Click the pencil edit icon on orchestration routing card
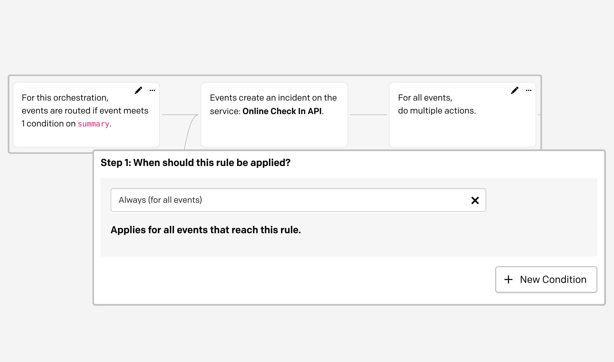This screenshot has height=362, width=614. point(138,90)
